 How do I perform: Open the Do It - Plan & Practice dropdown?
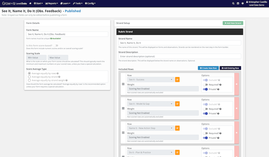[x=151, y=152]
